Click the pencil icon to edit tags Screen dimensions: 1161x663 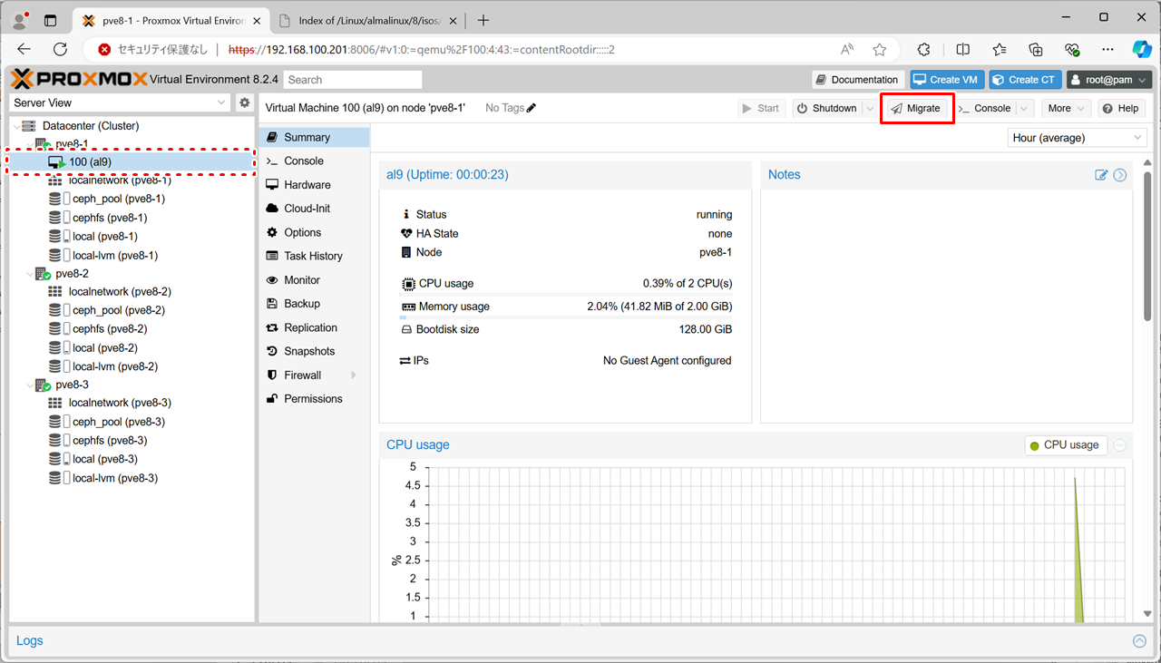pos(532,108)
